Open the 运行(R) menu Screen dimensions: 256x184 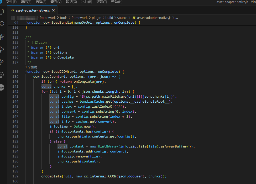coord(87,2)
